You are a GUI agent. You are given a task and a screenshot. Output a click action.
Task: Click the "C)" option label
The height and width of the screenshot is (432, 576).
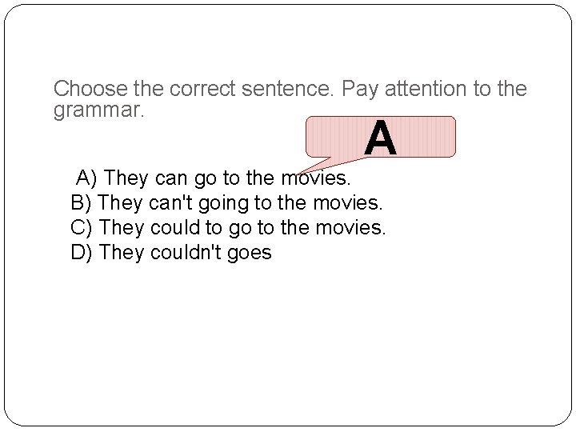[82, 227]
